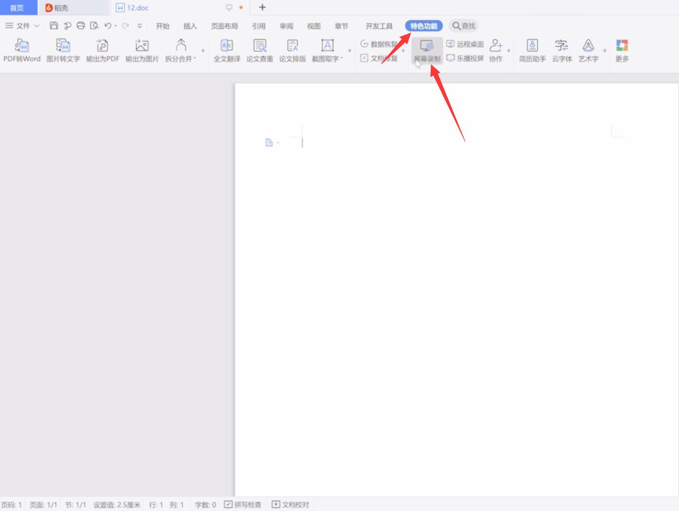Screen dimensions: 679x511
Task: Click 节: 1/1 in status bar
Action: pos(76,505)
